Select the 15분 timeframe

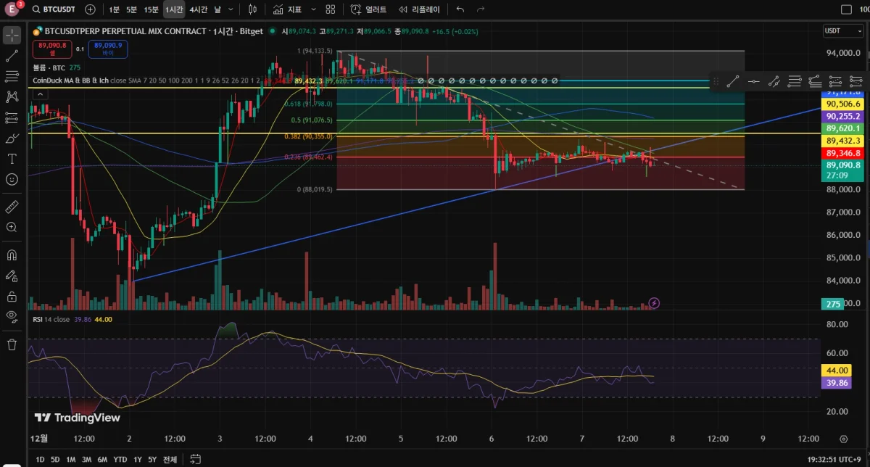point(151,9)
